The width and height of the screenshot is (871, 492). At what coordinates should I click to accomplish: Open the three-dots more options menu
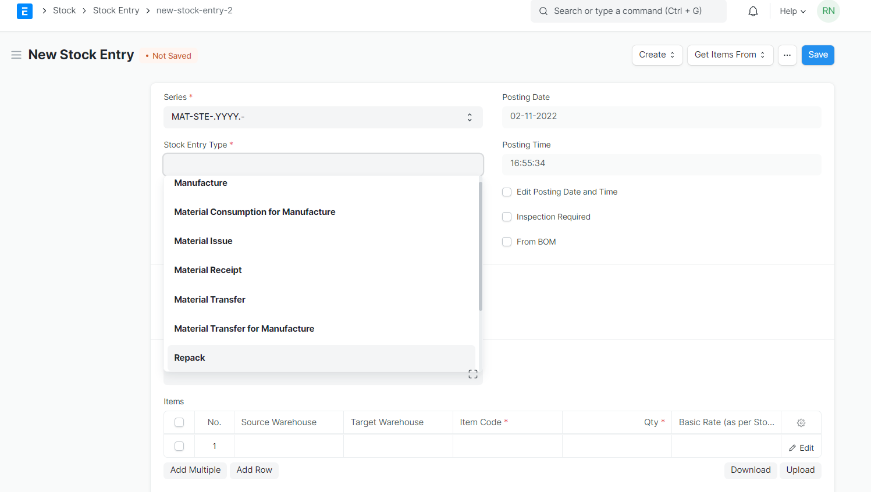click(x=787, y=55)
